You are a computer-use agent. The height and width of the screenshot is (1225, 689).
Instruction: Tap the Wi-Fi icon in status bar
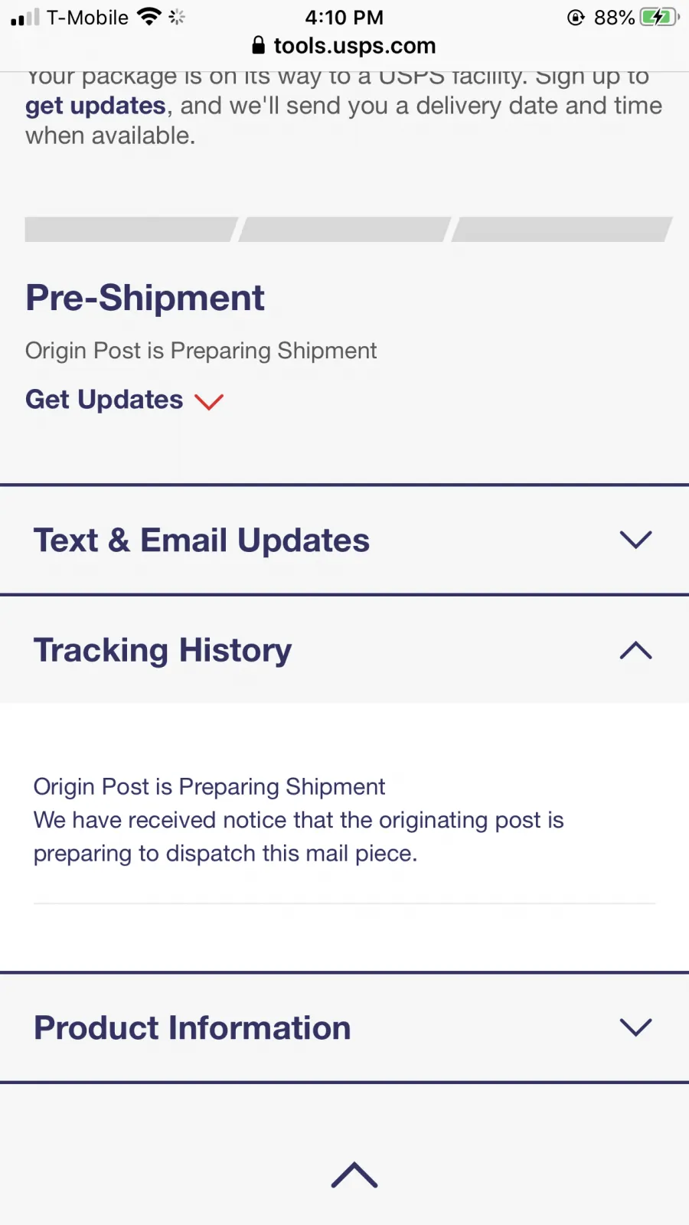[149, 17]
